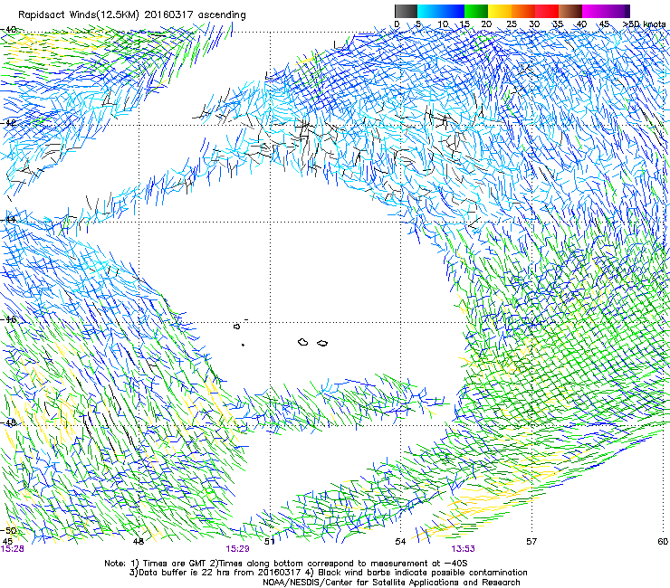Click the '0' scale label under color bar
Viewport: 670px width, 588px height.
[x=397, y=24]
